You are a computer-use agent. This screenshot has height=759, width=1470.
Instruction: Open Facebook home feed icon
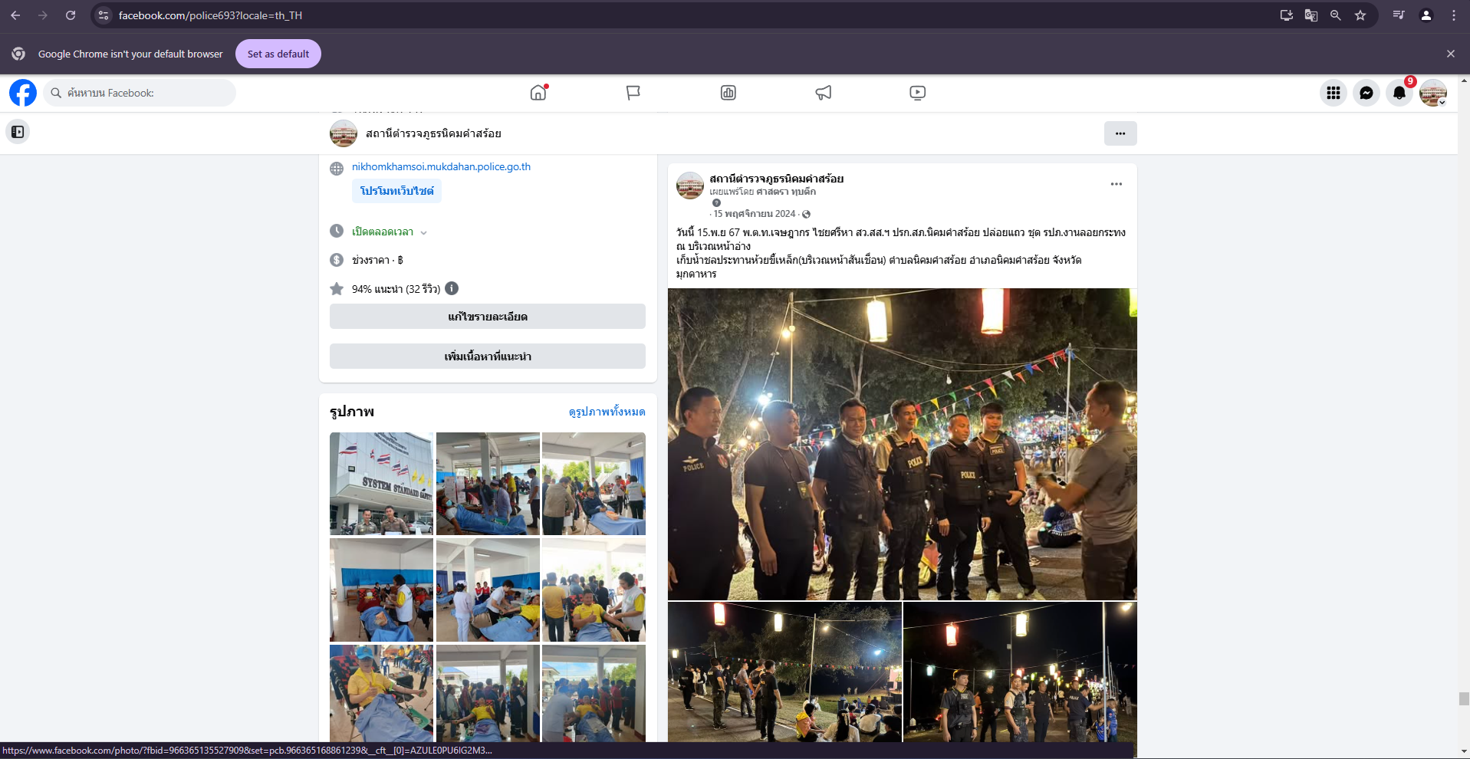tap(538, 93)
